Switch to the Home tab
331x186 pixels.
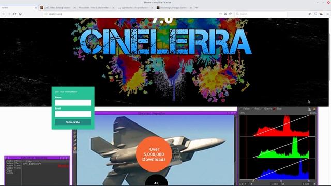click(x=19, y=8)
